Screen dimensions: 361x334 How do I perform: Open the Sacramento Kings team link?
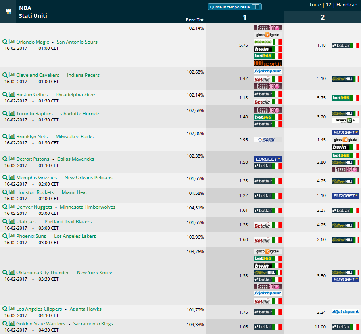(93, 324)
